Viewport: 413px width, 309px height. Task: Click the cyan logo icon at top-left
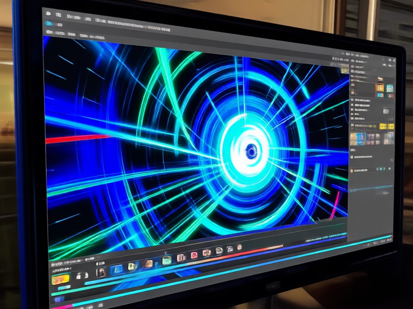click(49, 24)
